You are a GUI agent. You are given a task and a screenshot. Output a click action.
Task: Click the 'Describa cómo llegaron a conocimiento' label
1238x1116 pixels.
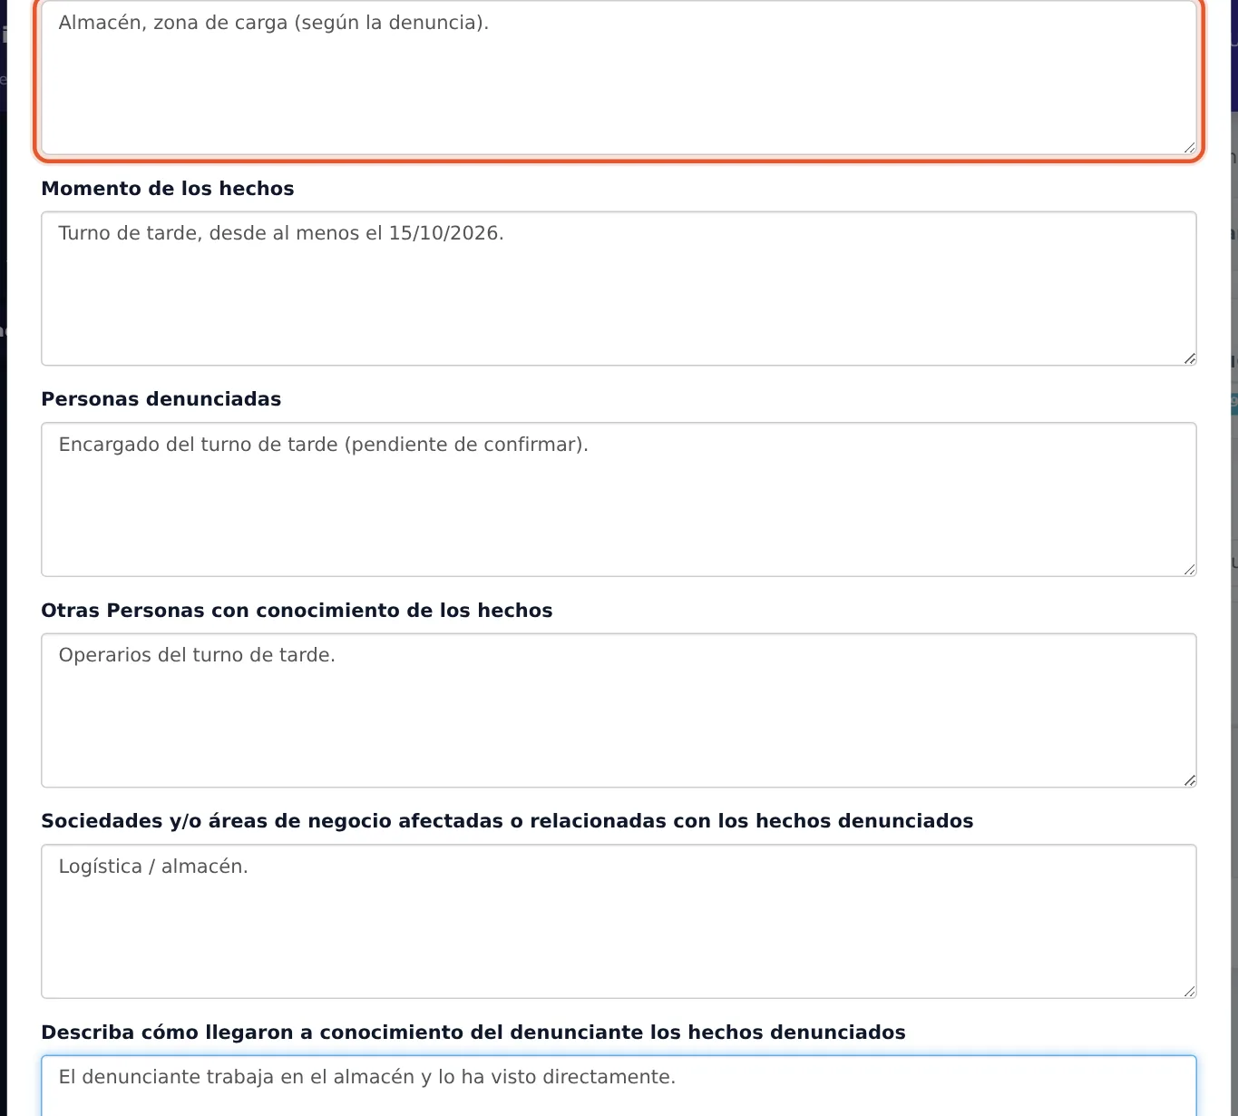473,1033
